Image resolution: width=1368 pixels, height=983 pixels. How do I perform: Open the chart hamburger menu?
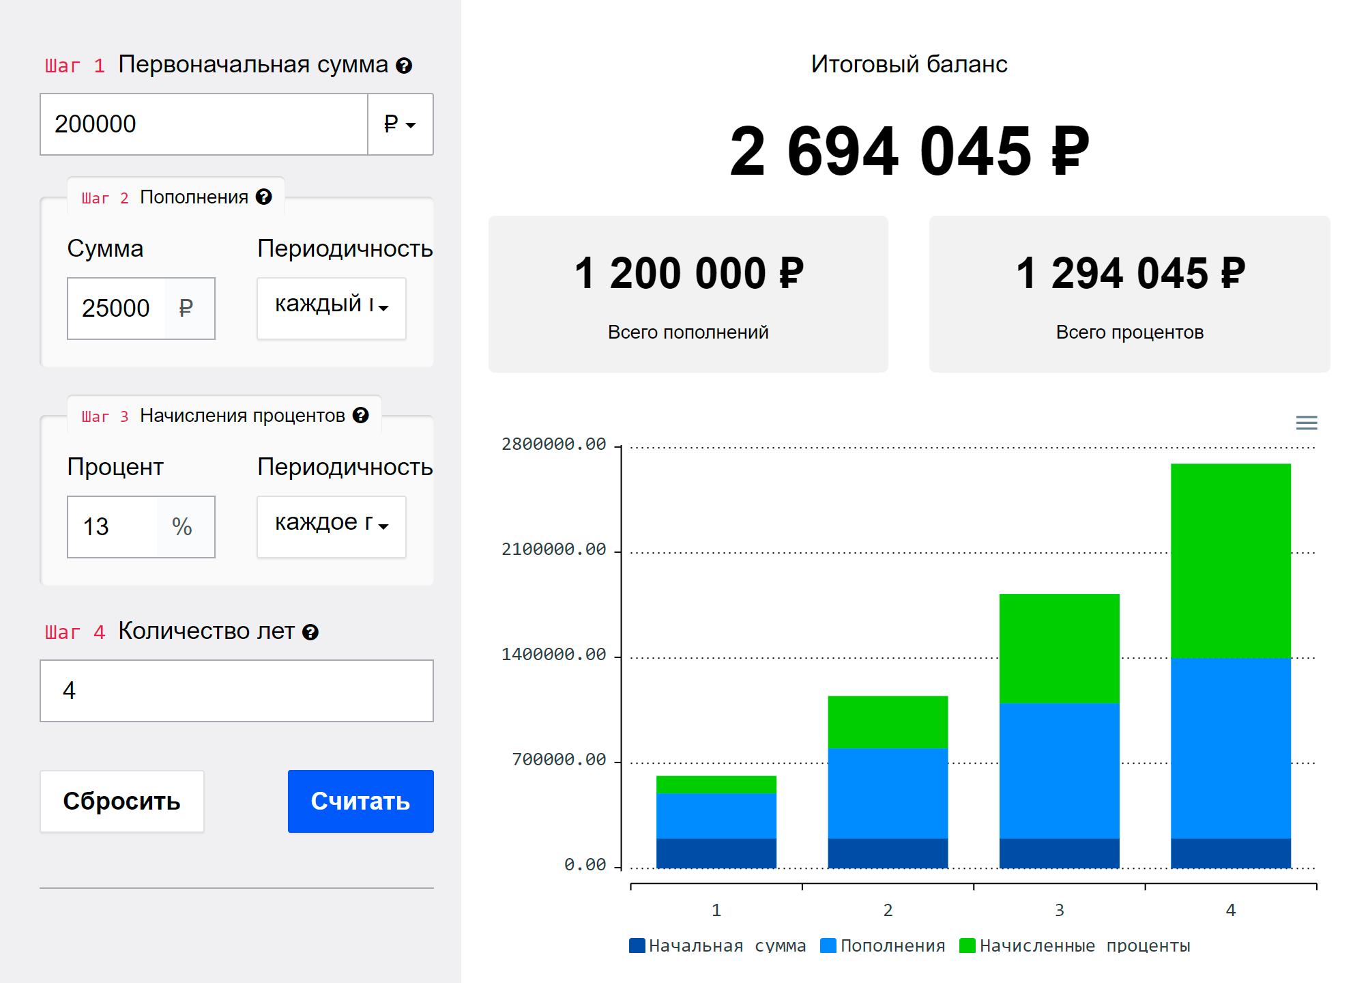click(x=1307, y=423)
